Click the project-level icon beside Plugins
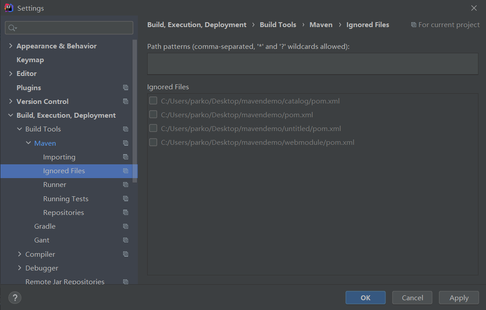Viewport: 486px width, 310px height. [x=125, y=87]
